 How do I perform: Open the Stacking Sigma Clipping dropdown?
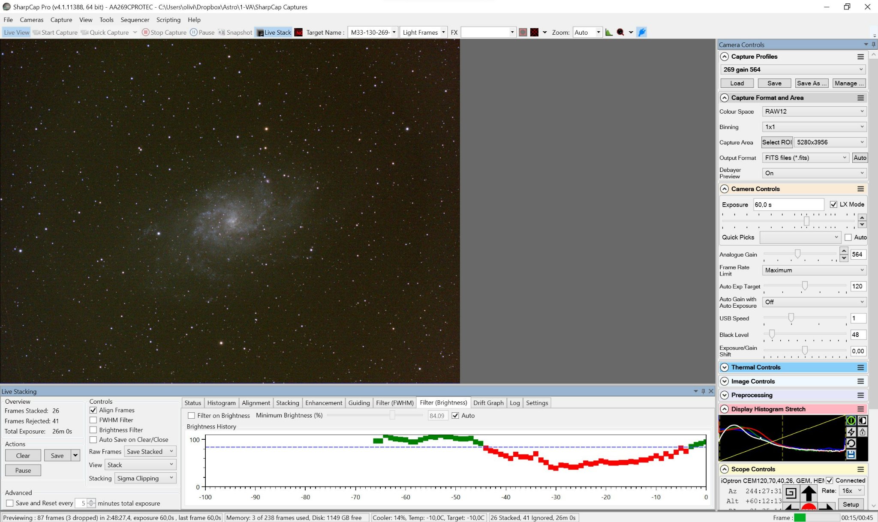click(x=145, y=478)
